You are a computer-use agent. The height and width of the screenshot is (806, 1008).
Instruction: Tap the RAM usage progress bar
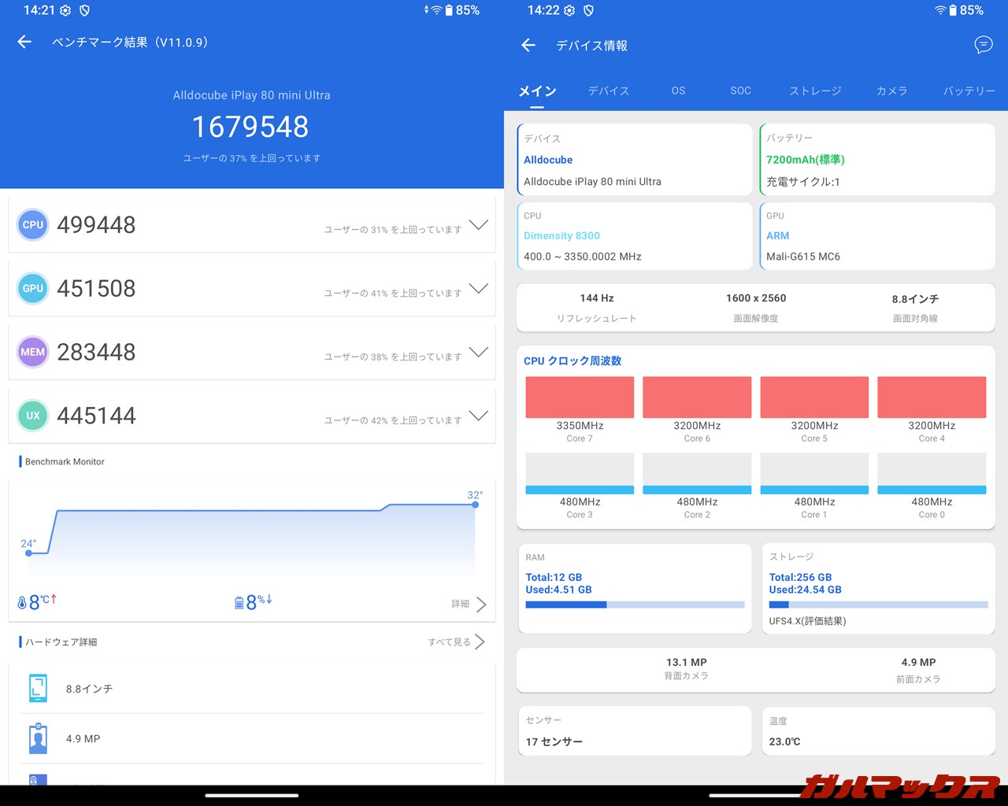click(x=635, y=604)
